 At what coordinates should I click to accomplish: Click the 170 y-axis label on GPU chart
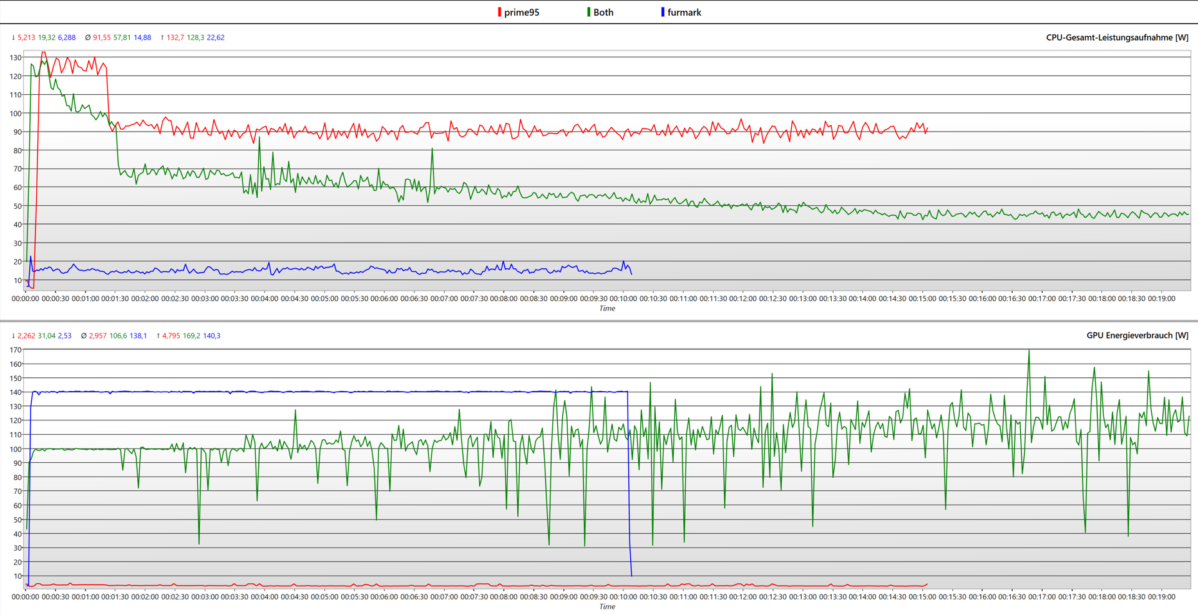point(16,350)
